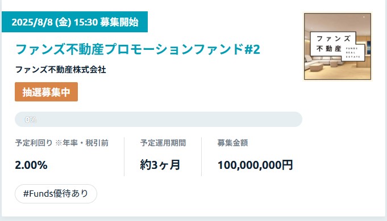Click the 募集金額 label text
387x221 pixels.
coord(232,143)
